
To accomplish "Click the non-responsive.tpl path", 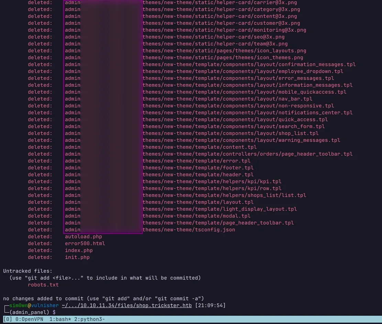I will [238, 106].
